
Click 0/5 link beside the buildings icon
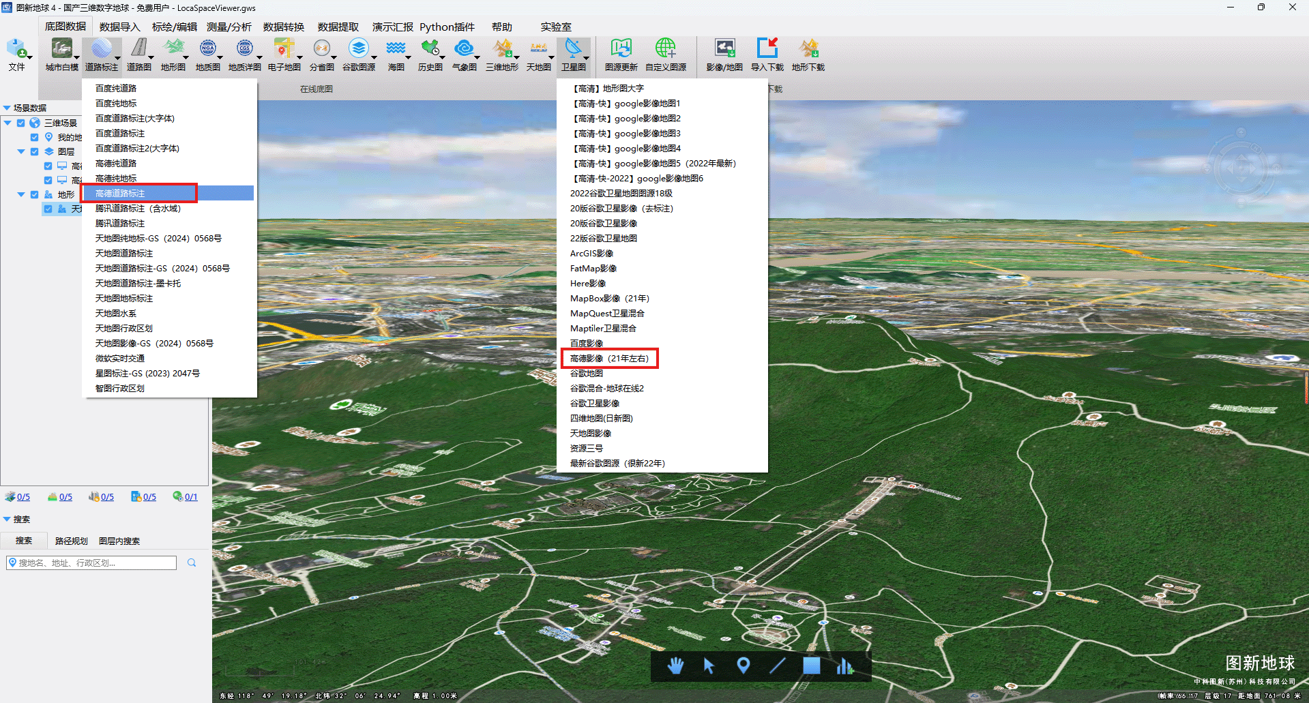pyautogui.click(x=107, y=497)
